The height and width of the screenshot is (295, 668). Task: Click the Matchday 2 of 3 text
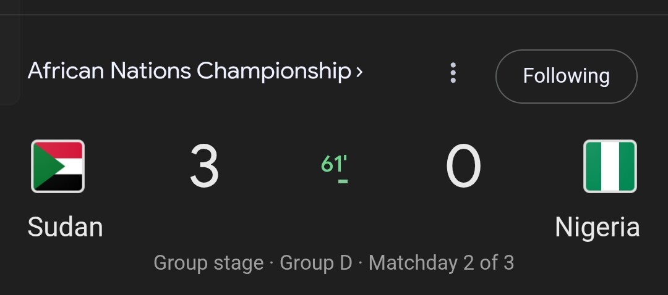(x=442, y=263)
